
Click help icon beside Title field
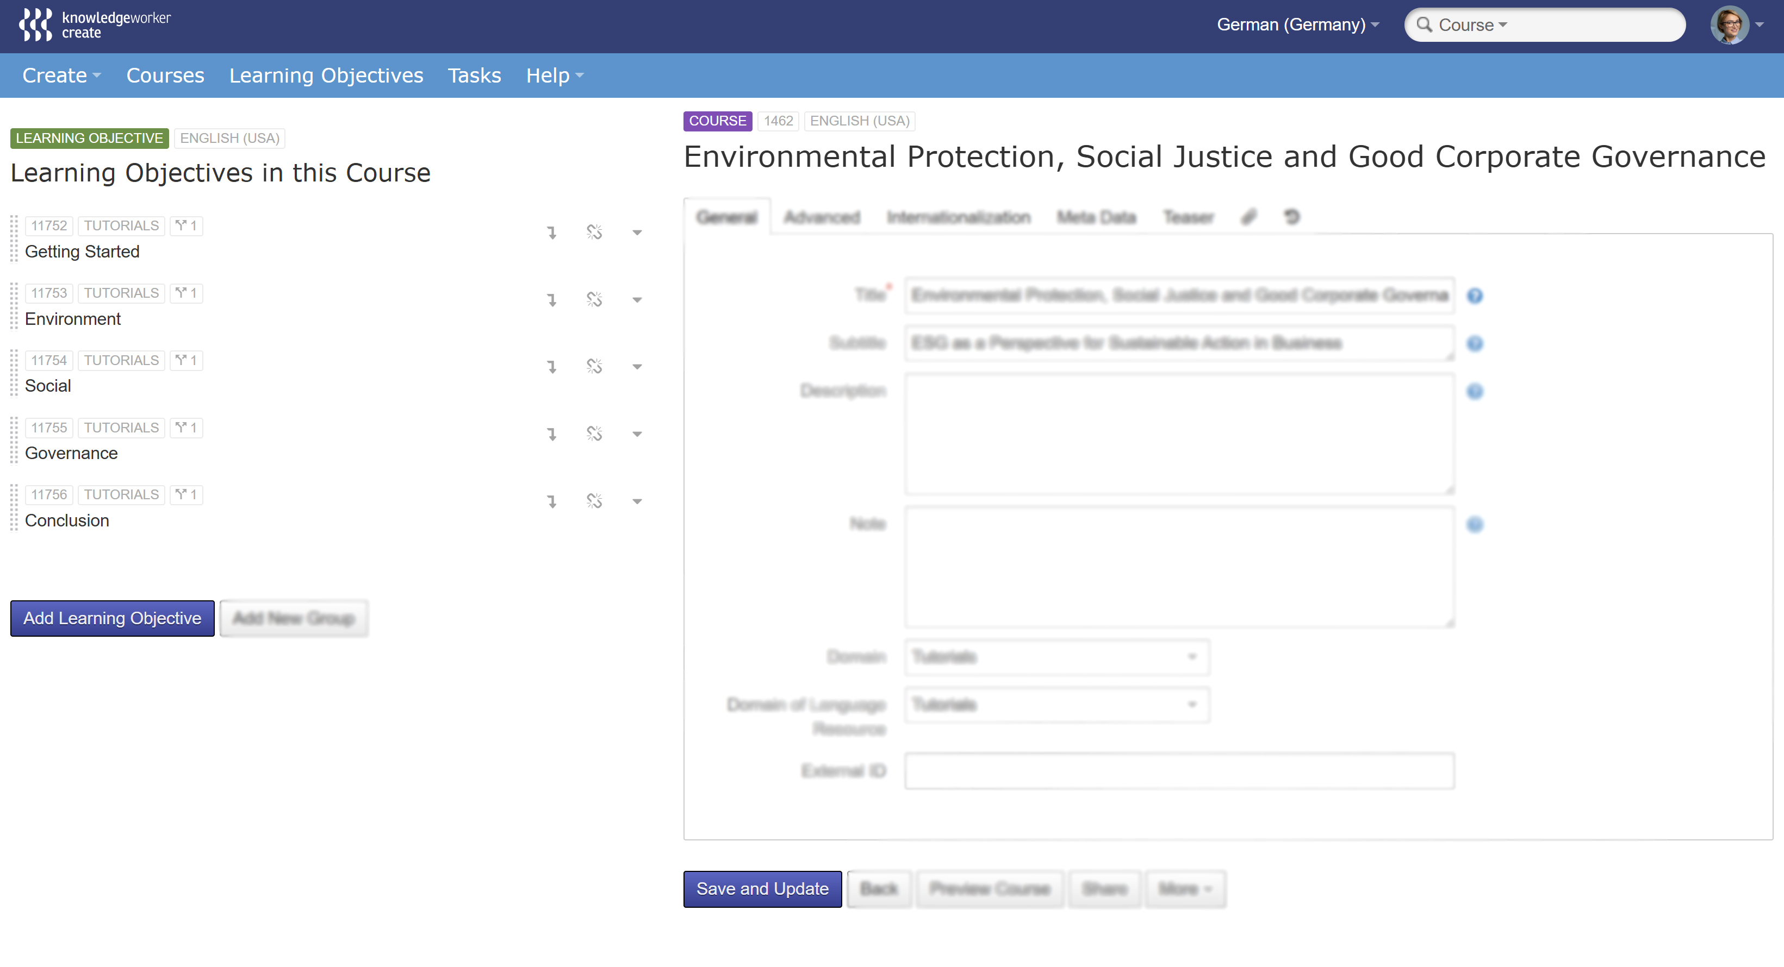(1475, 296)
